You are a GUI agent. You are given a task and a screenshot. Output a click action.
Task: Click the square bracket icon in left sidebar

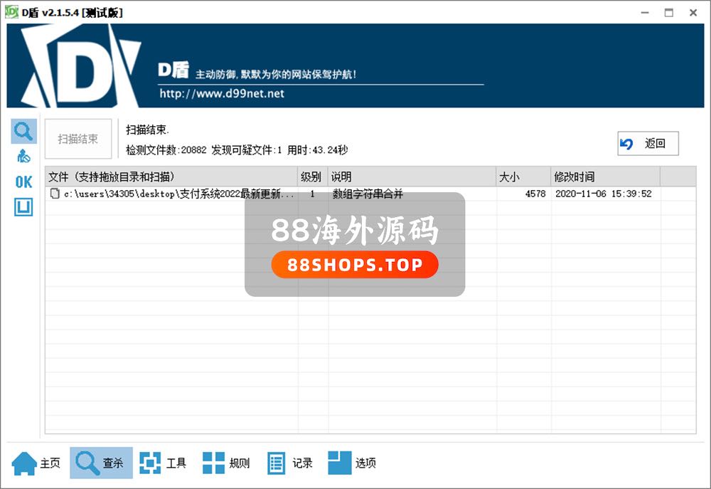[23, 207]
